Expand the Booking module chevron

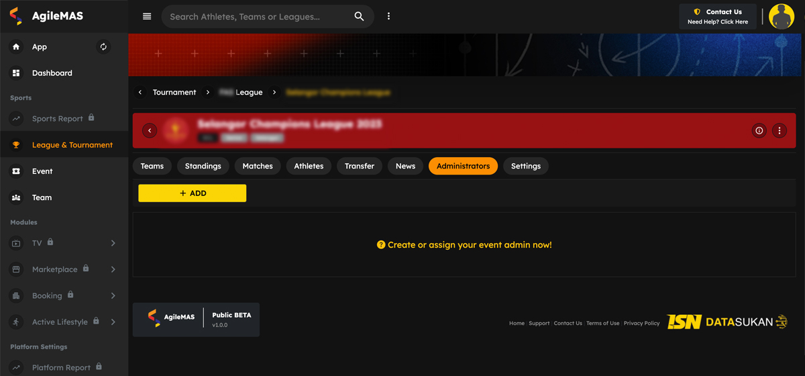[x=113, y=295]
